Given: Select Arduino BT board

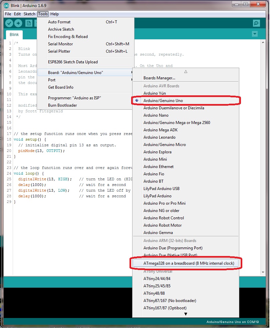Looking at the screenshot, I should tap(186, 181).
